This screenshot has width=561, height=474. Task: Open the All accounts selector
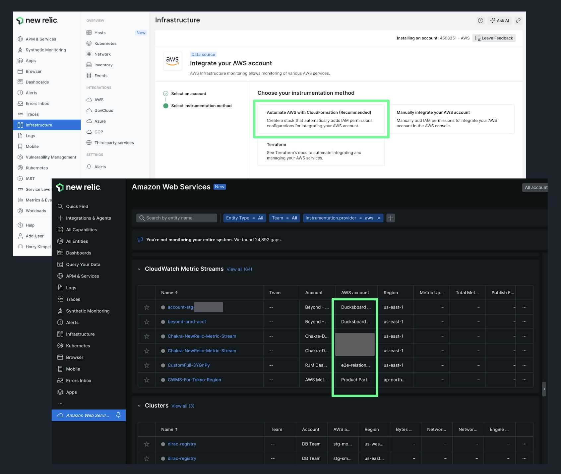[x=535, y=187]
